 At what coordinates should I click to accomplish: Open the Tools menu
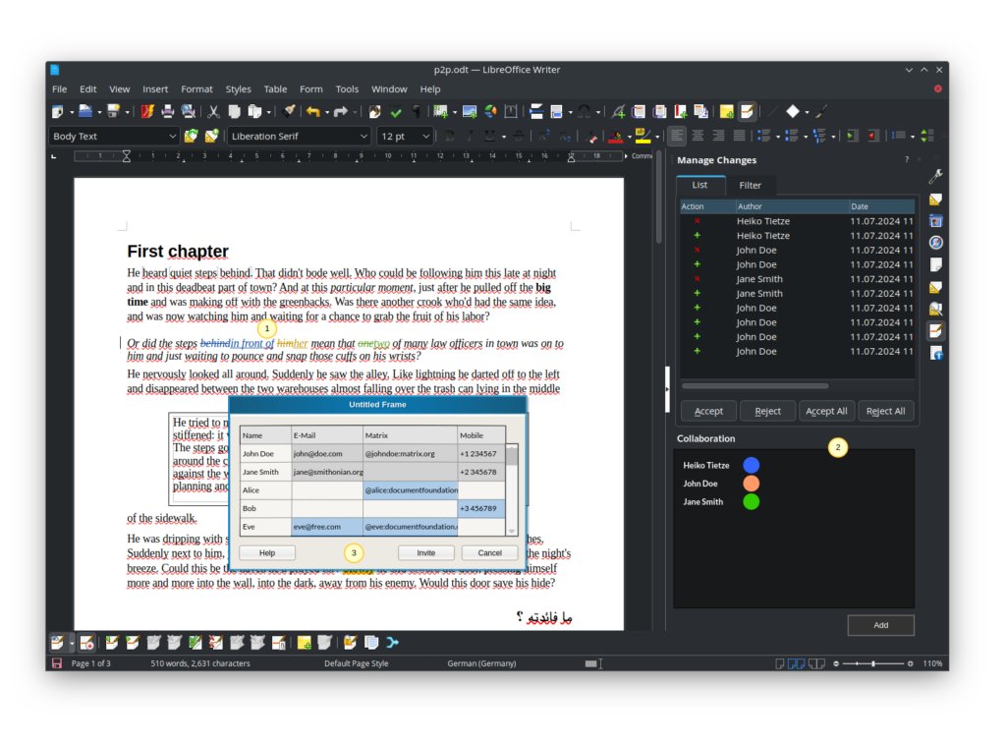point(347,88)
